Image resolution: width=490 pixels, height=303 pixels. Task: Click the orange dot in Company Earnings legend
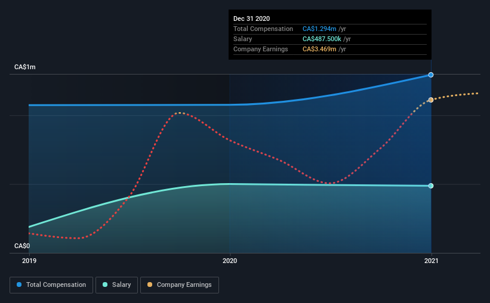click(150, 285)
